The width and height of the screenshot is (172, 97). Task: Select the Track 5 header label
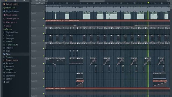[34, 36]
